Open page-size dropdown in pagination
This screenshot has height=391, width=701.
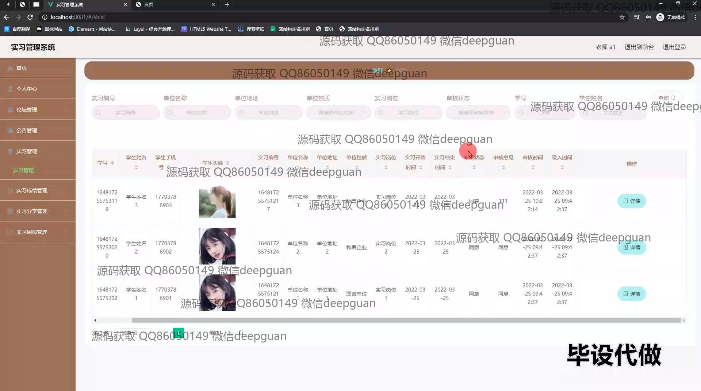coord(132,333)
